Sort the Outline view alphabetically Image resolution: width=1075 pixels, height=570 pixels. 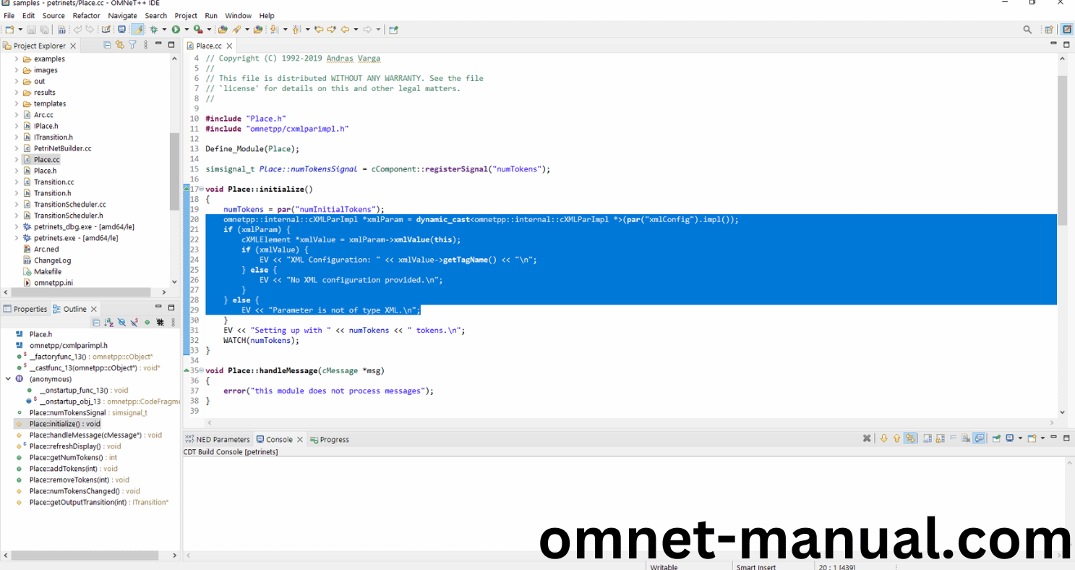click(108, 323)
